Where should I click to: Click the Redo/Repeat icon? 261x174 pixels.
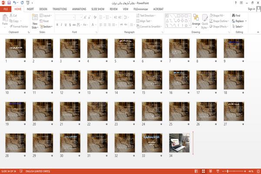point(22,3)
